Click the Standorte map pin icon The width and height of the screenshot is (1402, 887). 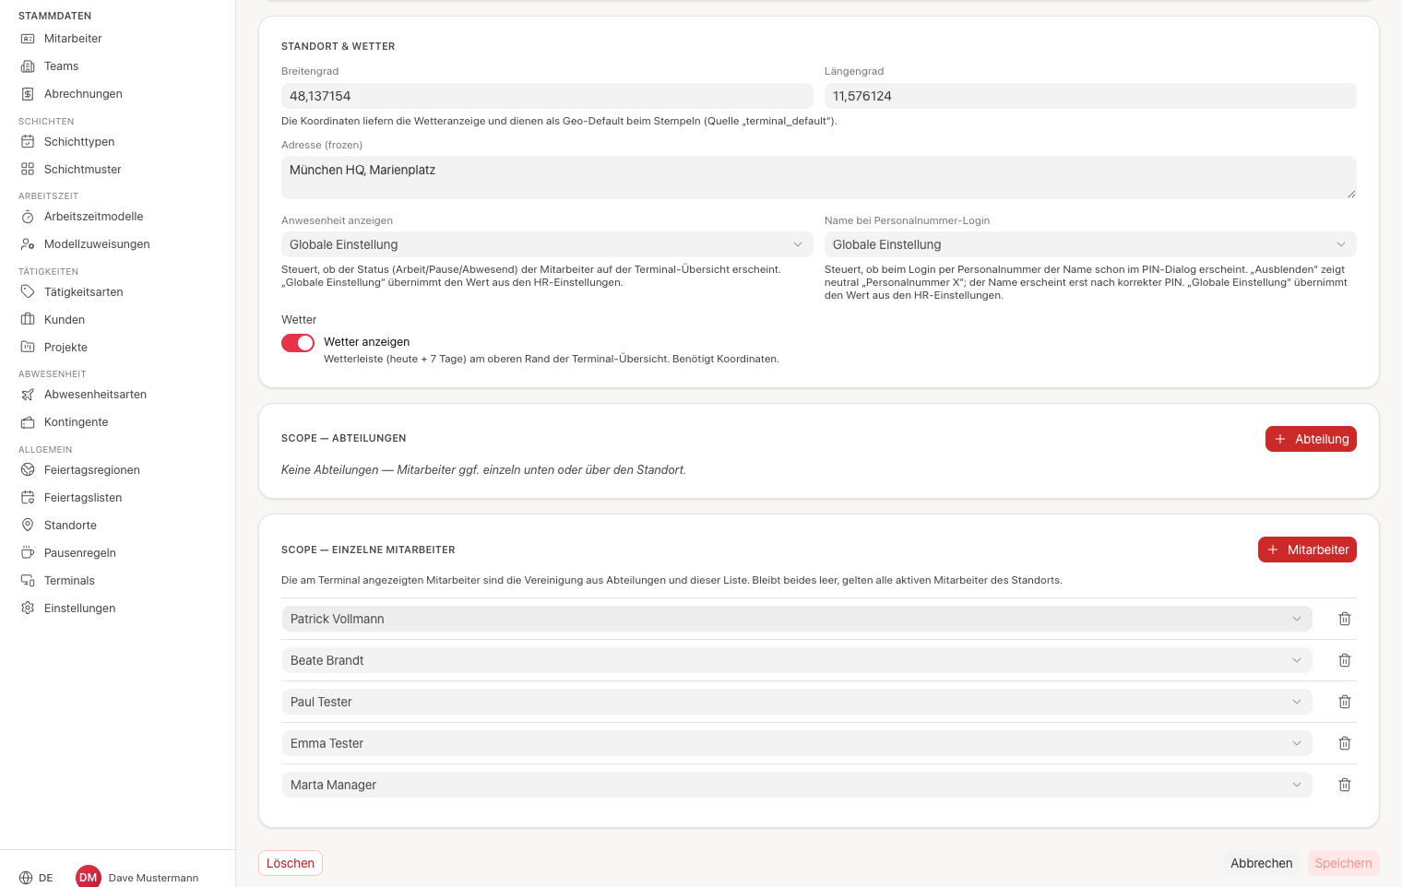pyautogui.click(x=28, y=526)
